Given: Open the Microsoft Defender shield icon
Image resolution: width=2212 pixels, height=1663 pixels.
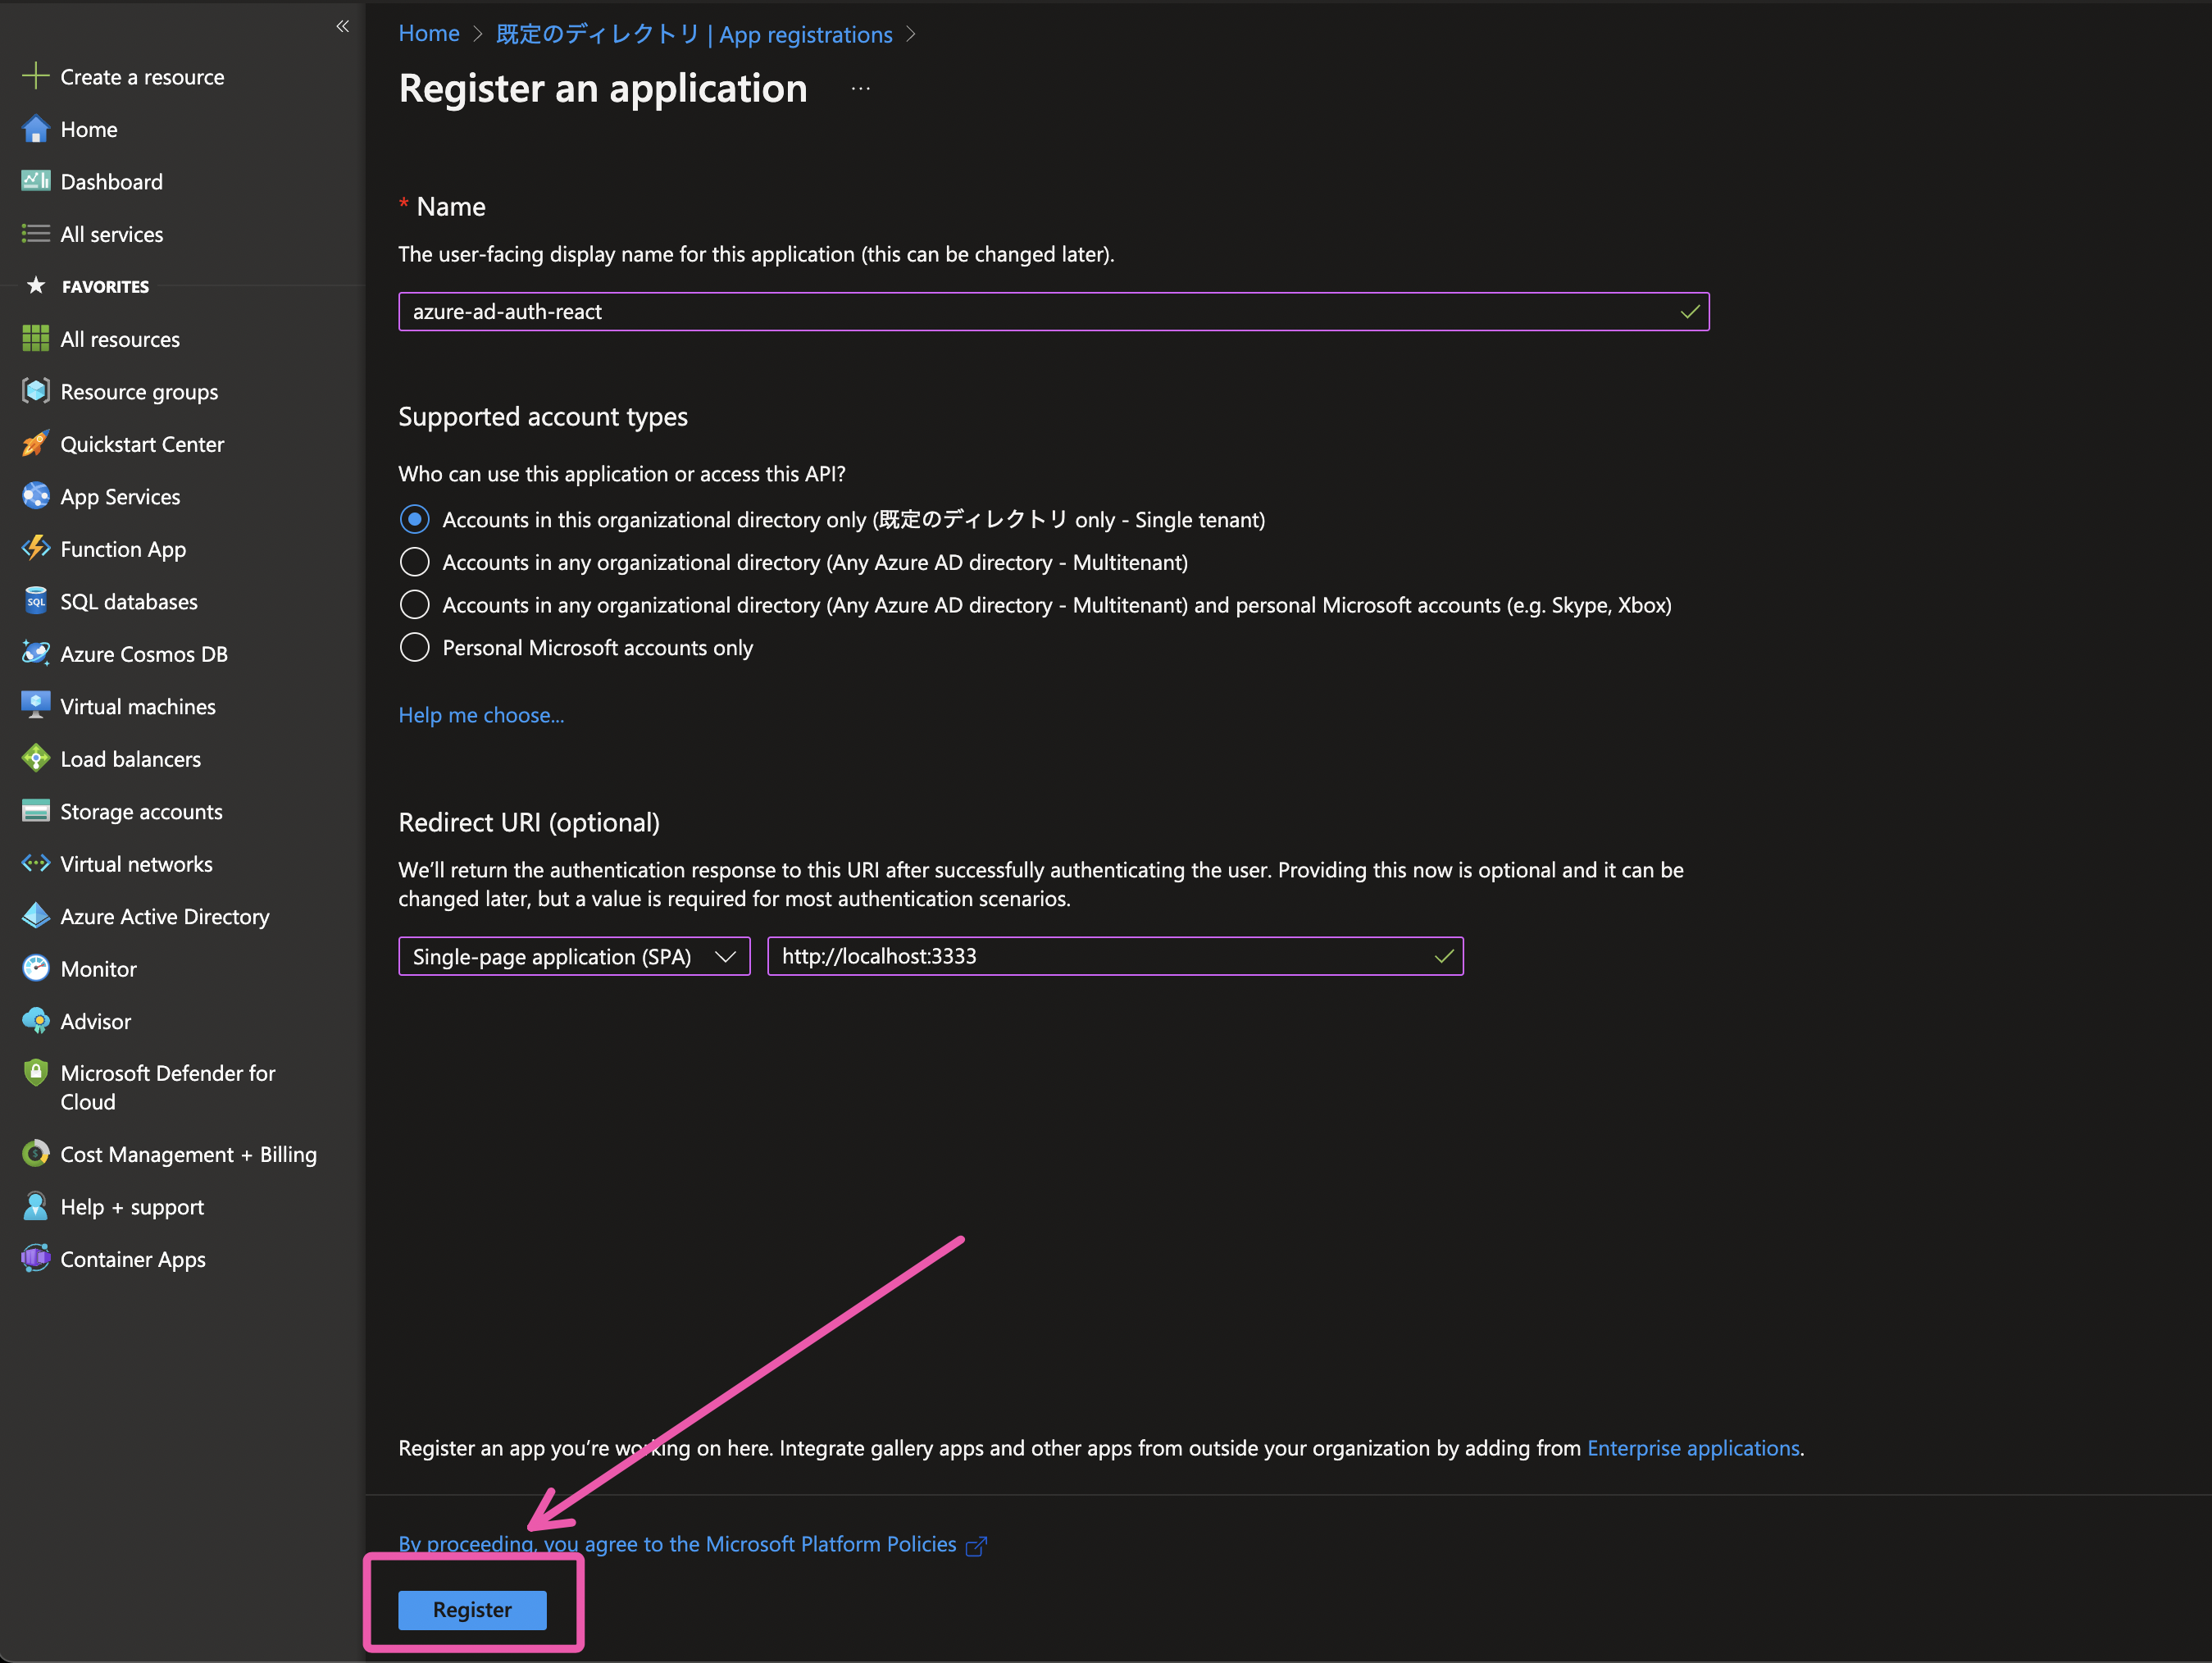Looking at the screenshot, I should coord(35,1073).
